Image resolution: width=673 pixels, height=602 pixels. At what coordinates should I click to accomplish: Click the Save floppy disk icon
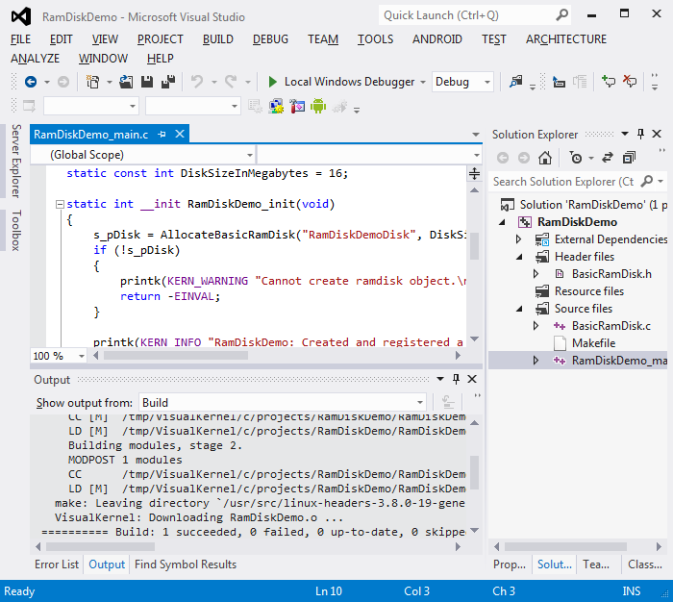pyautogui.click(x=147, y=82)
